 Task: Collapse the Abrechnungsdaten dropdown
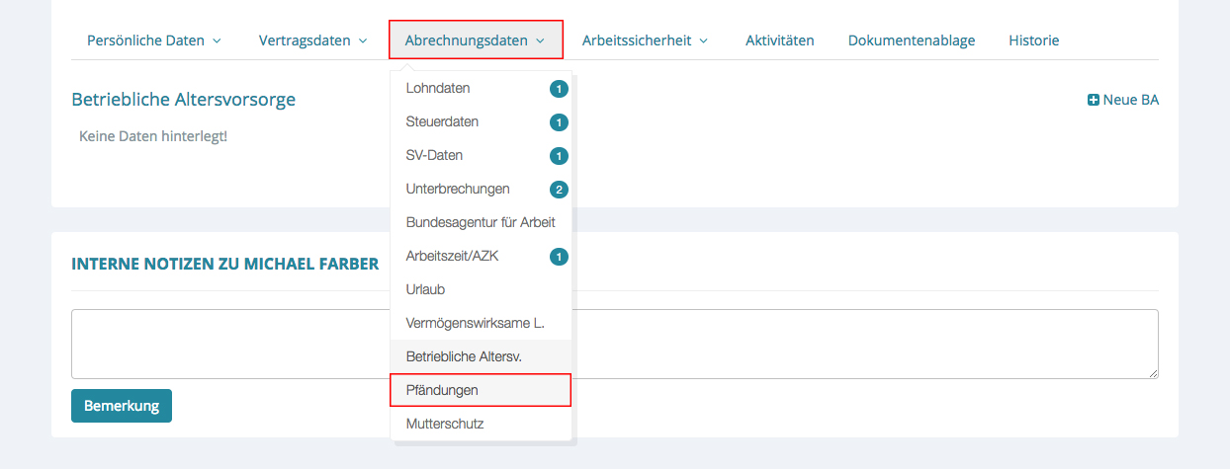pos(476,40)
